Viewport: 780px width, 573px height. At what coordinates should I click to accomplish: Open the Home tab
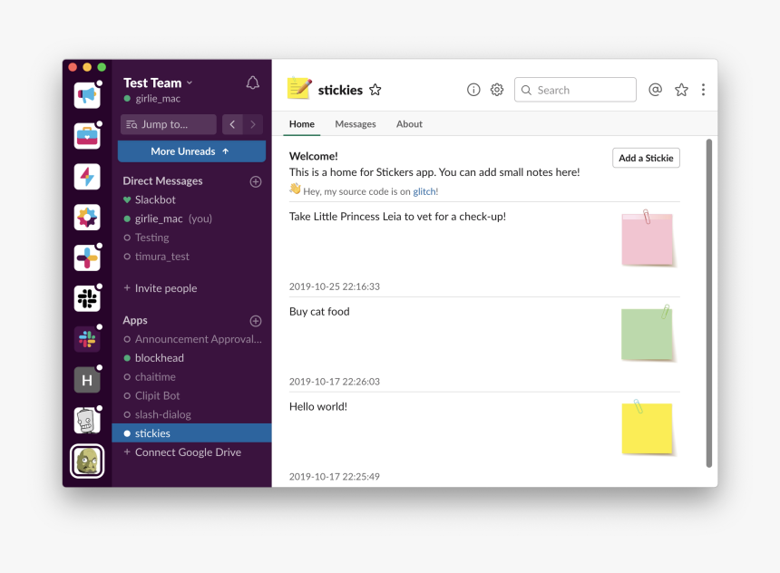302,124
